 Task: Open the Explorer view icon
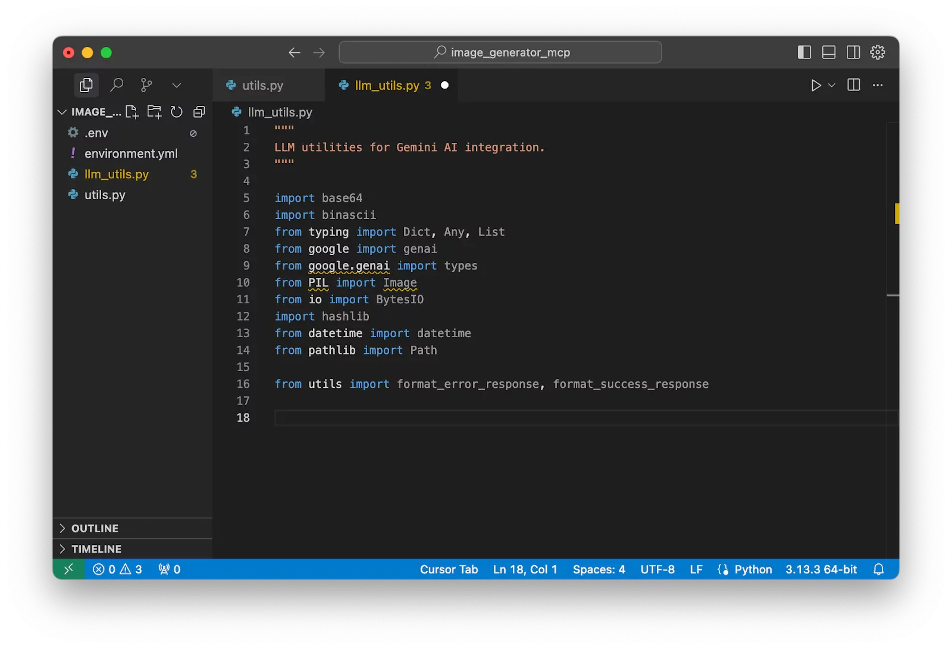tap(86, 85)
